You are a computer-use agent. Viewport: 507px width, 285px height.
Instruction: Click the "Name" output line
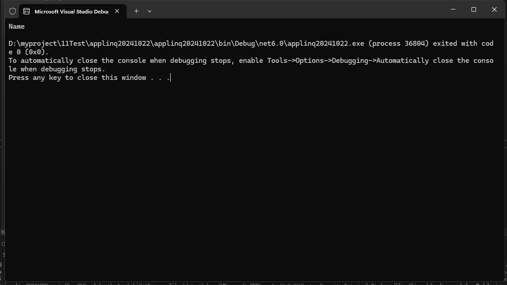click(17, 26)
